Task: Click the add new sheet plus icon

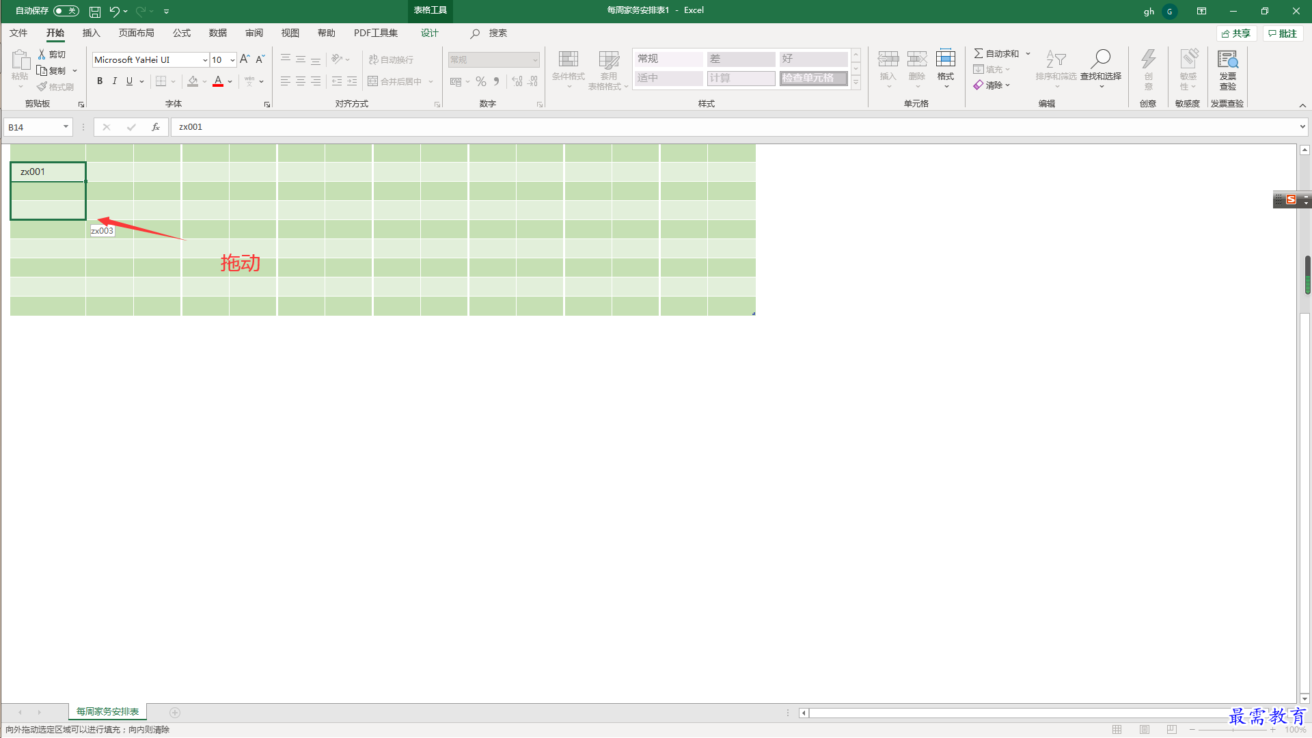Action: (175, 713)
